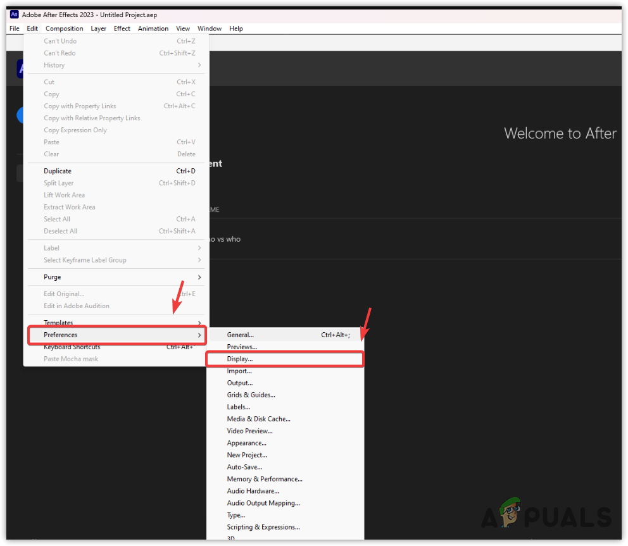Expand the Label submenu
The width and height of the screenshot is (628, 546).
pyautogui.click(x=116, y=248)
